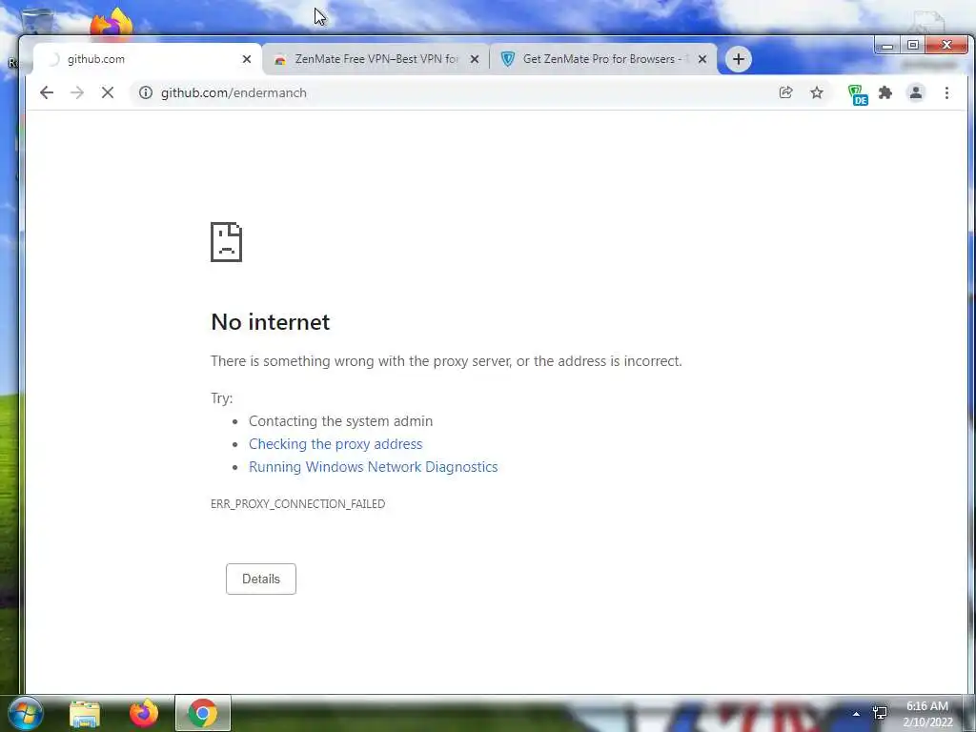Close the ZenMate Free VPN tab
The height and width of the screenshot is (732, 976).
pyautogui.click(x=475, y=59)
